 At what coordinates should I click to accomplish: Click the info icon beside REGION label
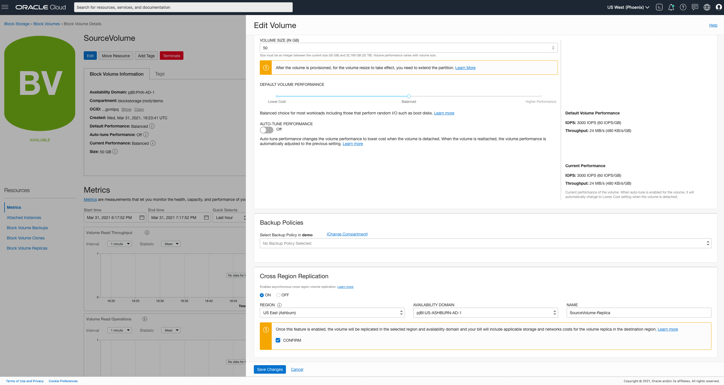coord(279,305)
